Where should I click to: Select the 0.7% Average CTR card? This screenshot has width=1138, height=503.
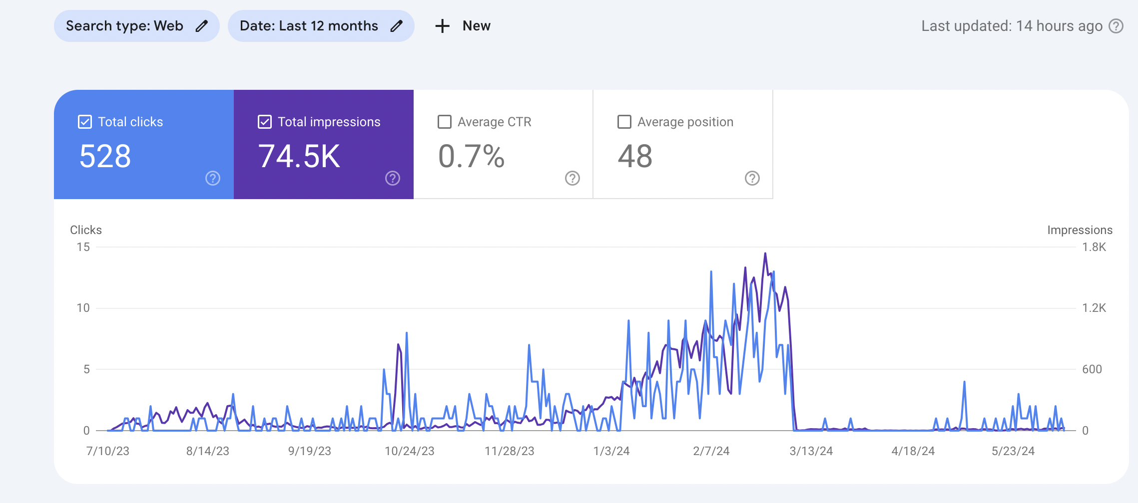503,144
